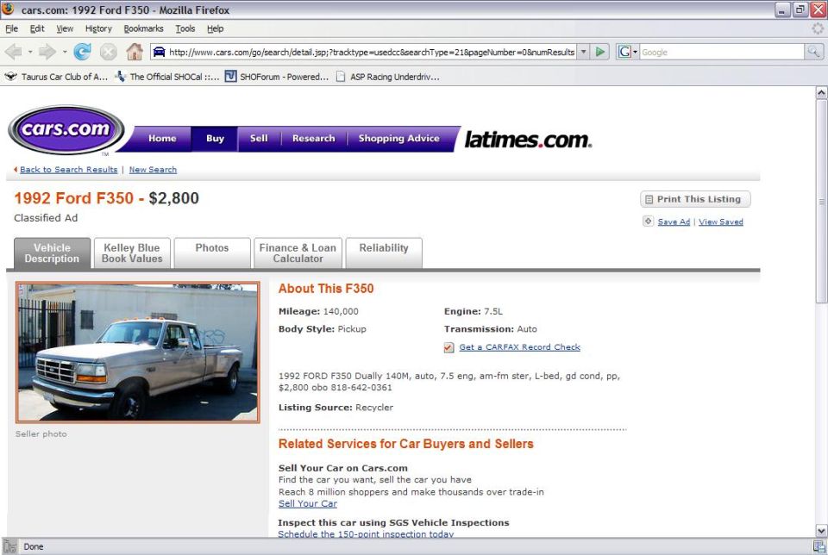Follow the Sell Your Car link

[308, 504]
